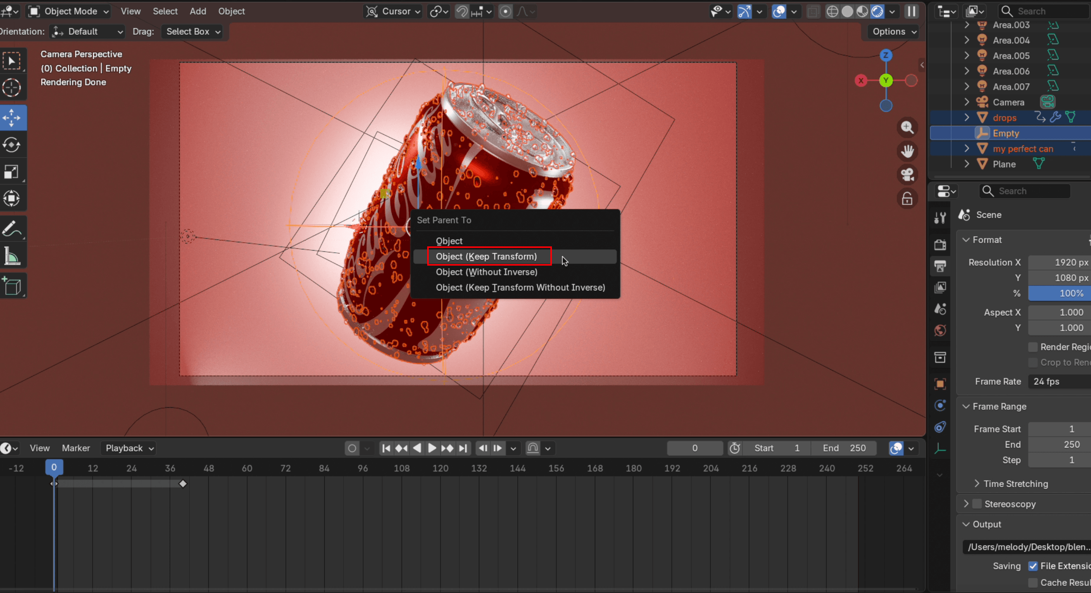
Task: Toggle snapping magnet in header
Action: pyautogui.click(x=462, y=11)
